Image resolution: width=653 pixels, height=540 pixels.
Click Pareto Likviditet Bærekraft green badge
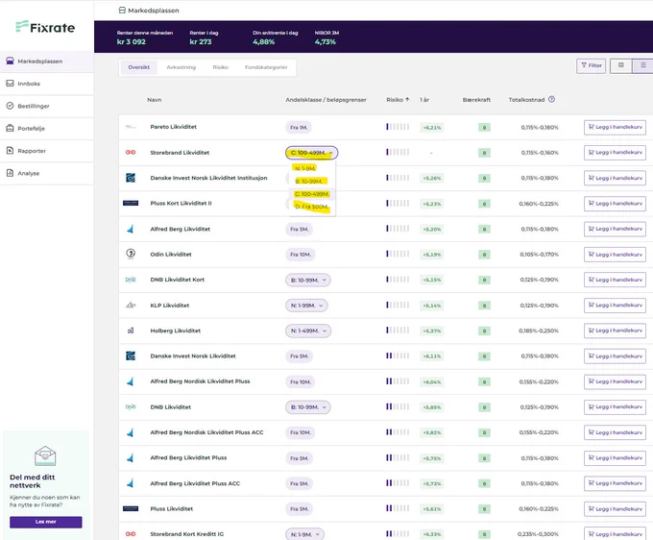pos(484,128)
